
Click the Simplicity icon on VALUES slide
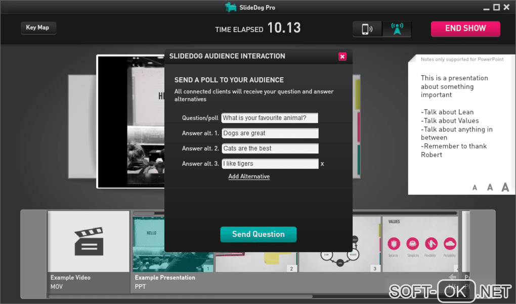[413, 244]
